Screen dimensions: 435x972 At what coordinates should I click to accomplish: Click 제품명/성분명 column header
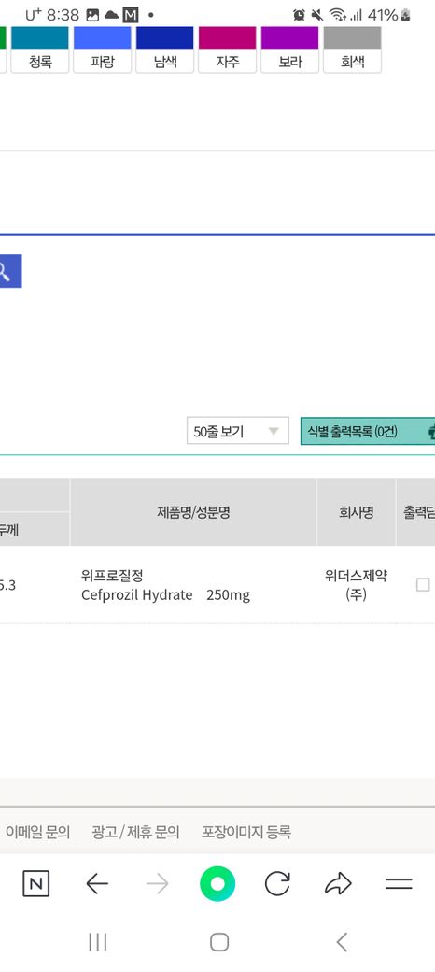[x=193, y=512]
